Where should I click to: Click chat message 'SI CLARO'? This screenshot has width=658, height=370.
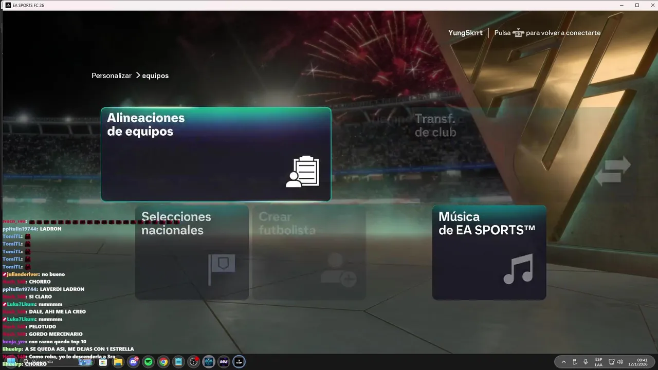[x=40, y=297]
